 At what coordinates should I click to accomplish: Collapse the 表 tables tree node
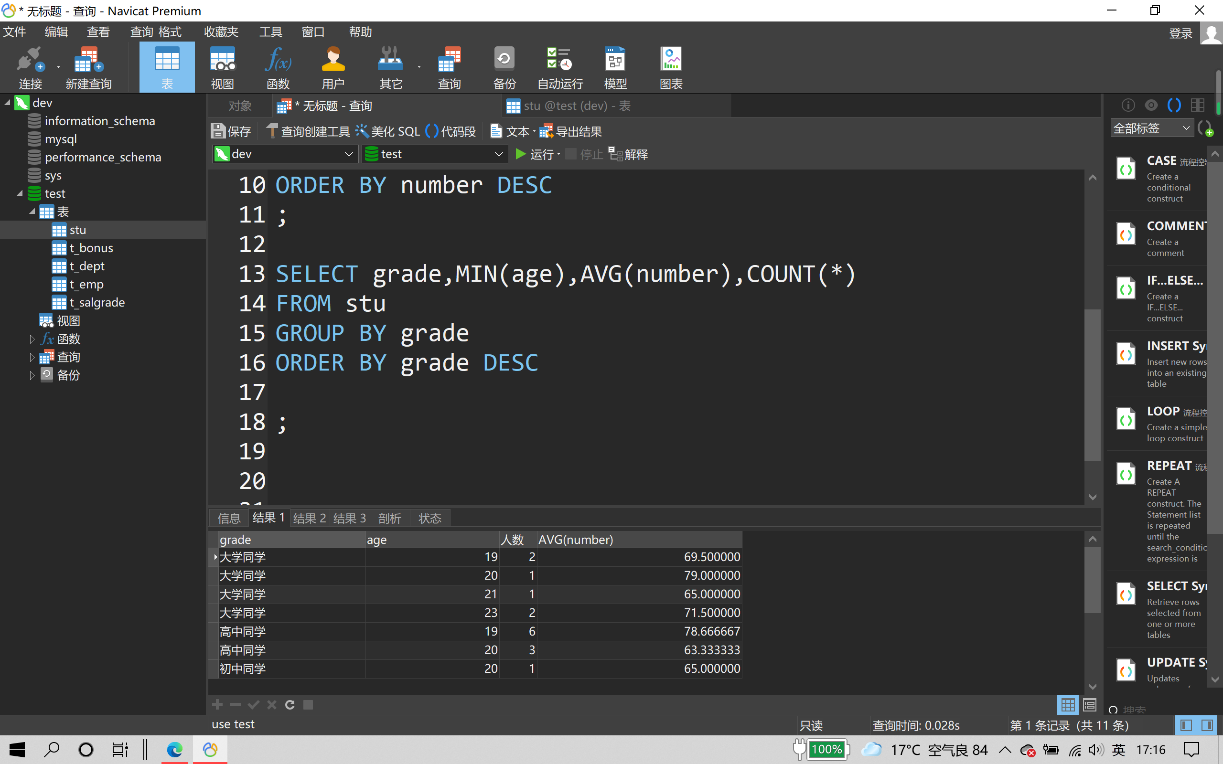32,212
